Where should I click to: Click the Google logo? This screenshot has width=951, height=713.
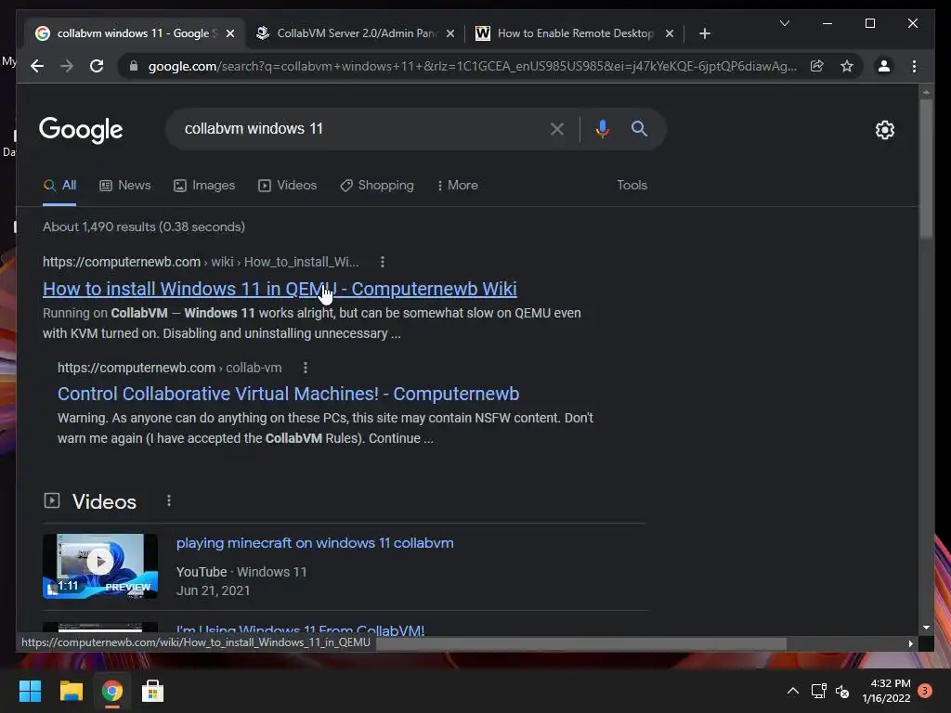pyautogui.click(x=81, y=130)
